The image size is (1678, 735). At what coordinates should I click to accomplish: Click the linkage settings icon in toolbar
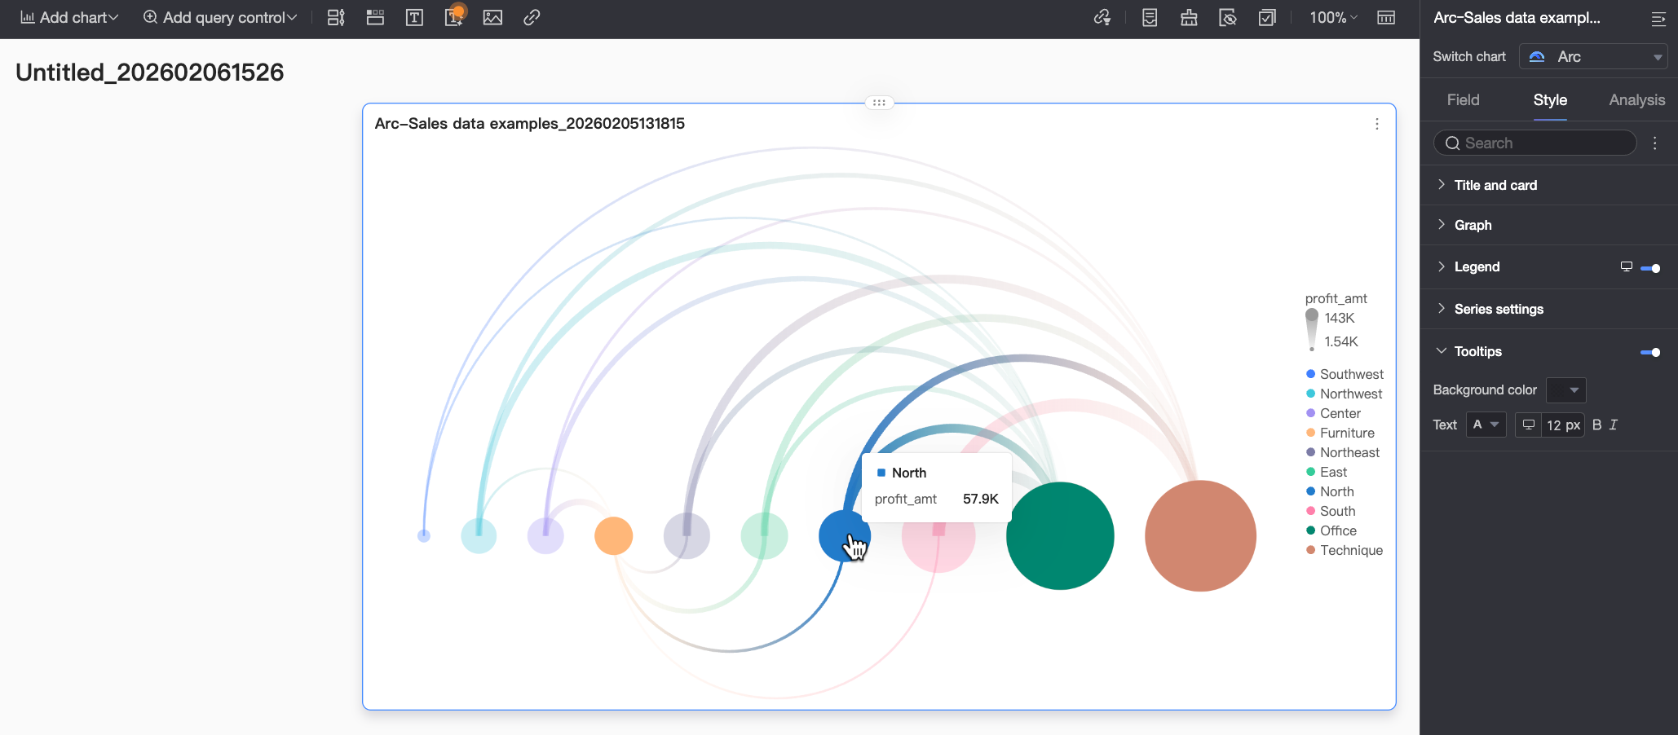[x=1102, y=17]
